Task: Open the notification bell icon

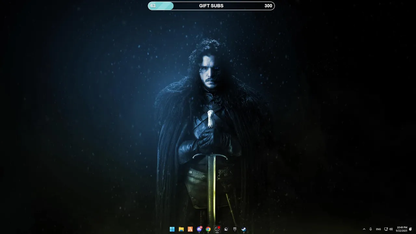Action: [410, 229]
